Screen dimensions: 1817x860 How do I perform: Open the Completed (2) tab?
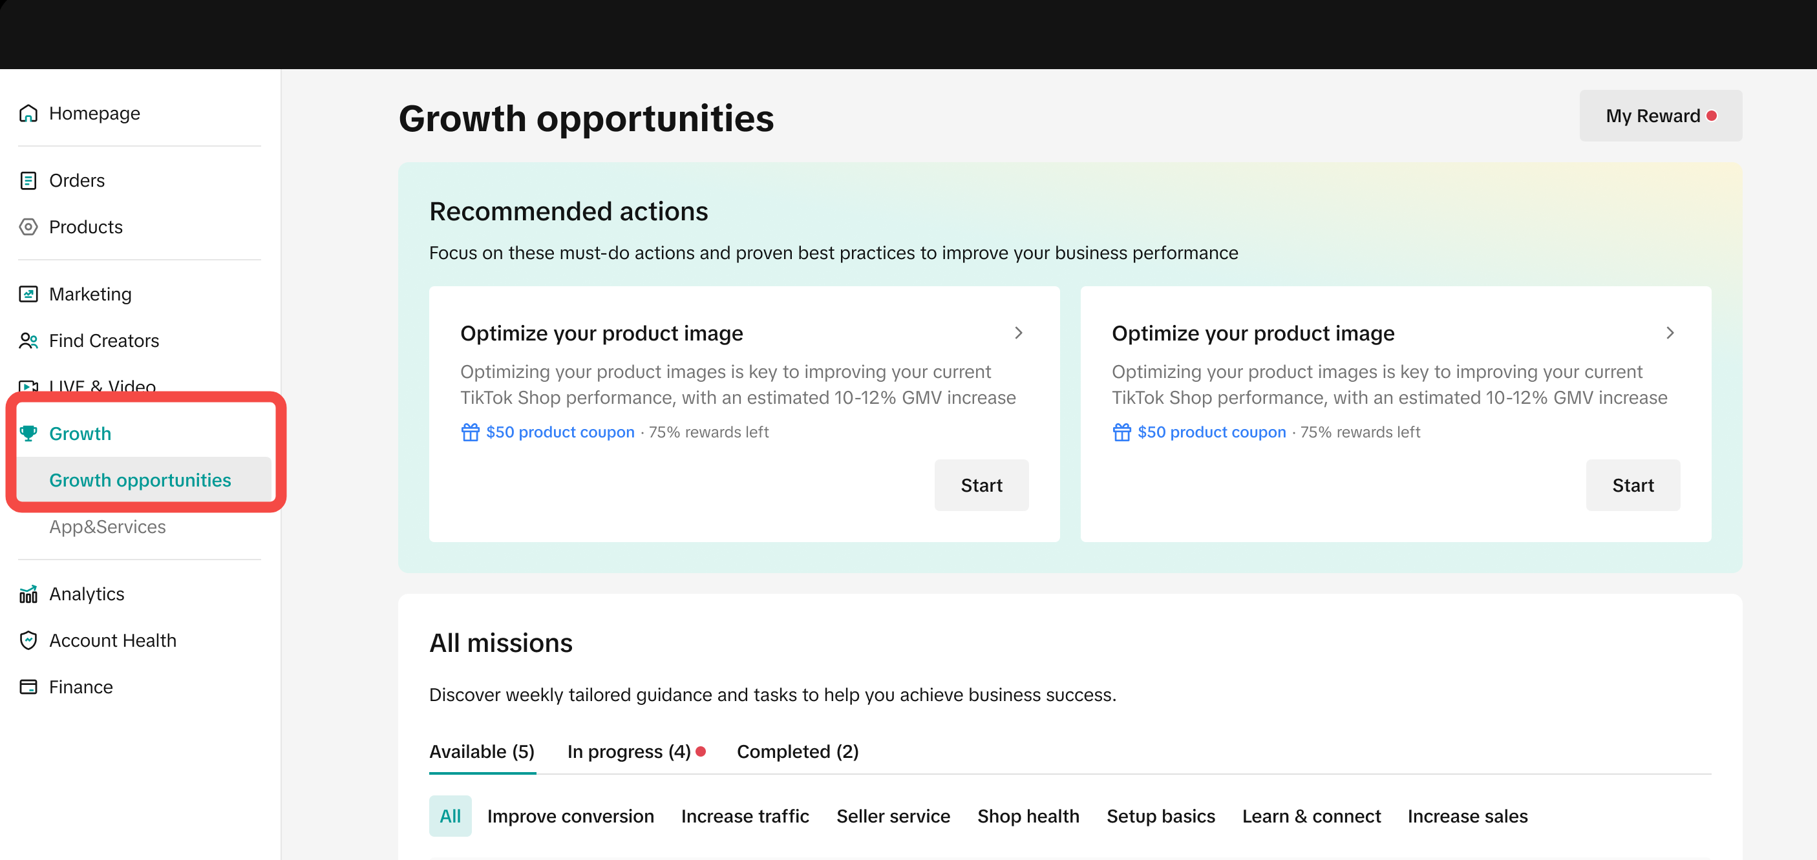pyautogui.click(x=797, y=751)
